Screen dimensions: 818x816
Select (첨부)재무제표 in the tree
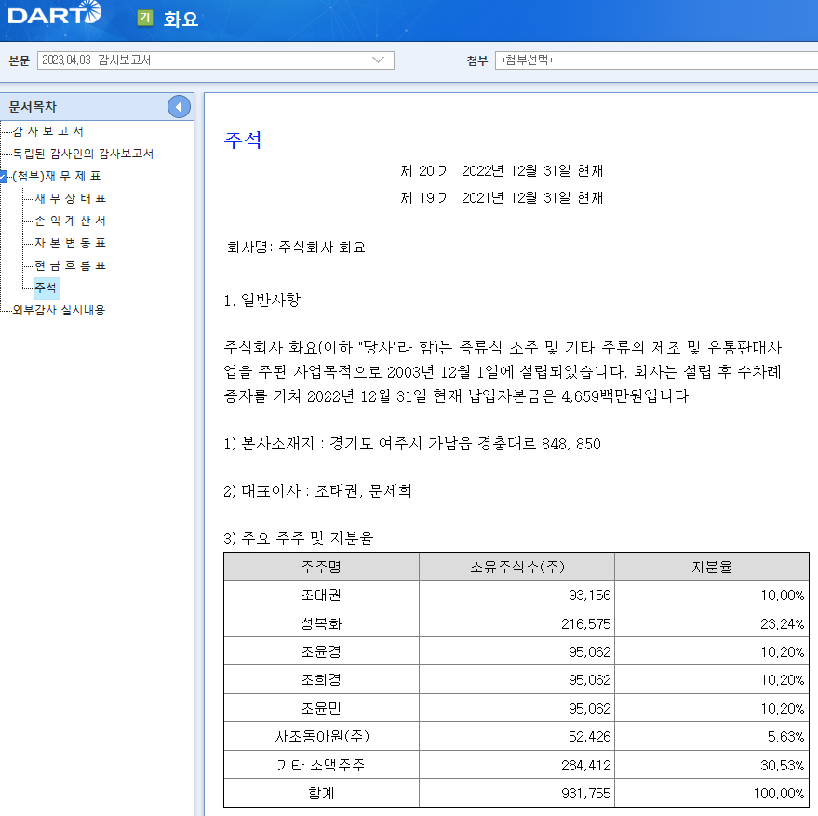[x=57, y=176]
